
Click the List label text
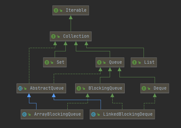click(149, 62)
